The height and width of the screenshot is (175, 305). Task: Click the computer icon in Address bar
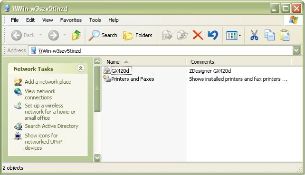click(x=33, y=50)
